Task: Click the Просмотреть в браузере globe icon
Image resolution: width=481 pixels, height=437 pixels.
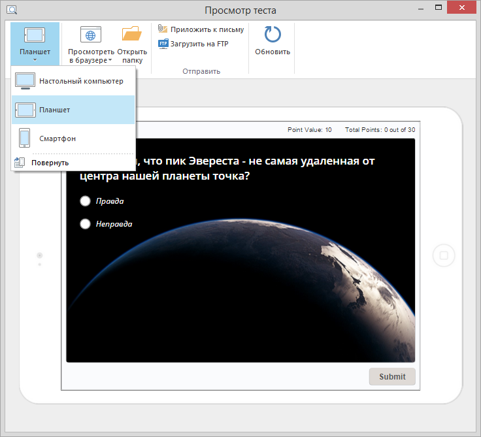Action: pyautogui.click(x=91, y=35)
